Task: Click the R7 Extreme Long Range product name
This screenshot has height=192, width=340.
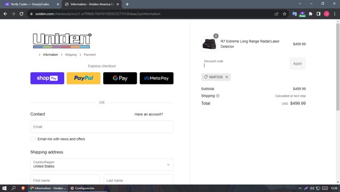Action: coord(250,44)
